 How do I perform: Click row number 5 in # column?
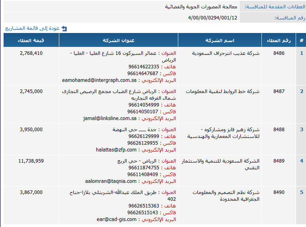pyautogui.click(x=302, y=192)
